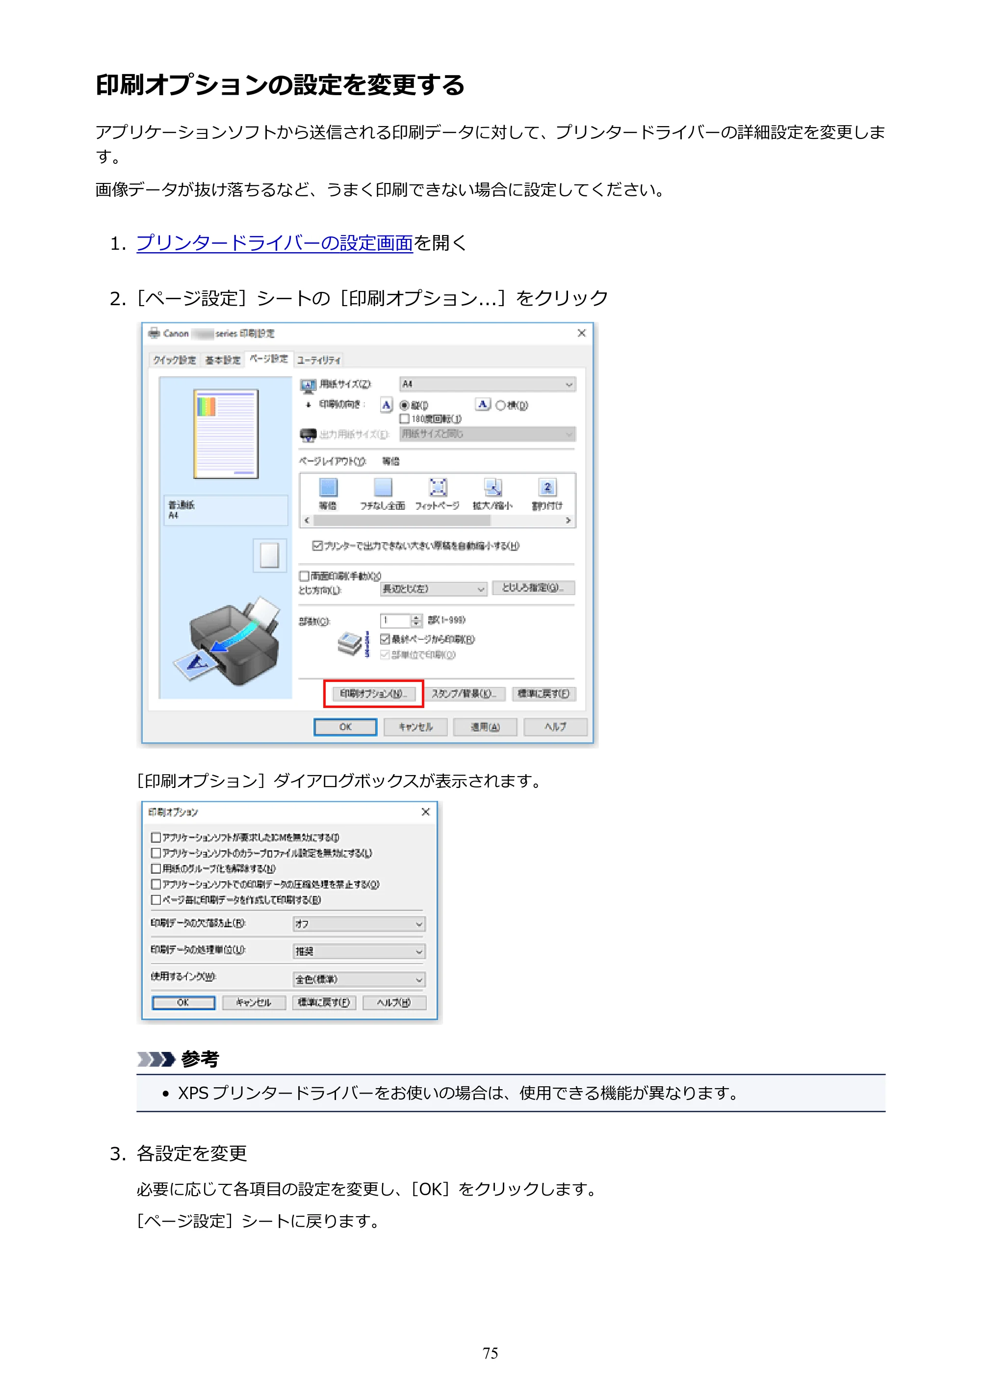The height and width of the screenshot is (1388, 981).
Task: Open the プリンタードライバーの設定画面 link
Action: coord(274,243)
